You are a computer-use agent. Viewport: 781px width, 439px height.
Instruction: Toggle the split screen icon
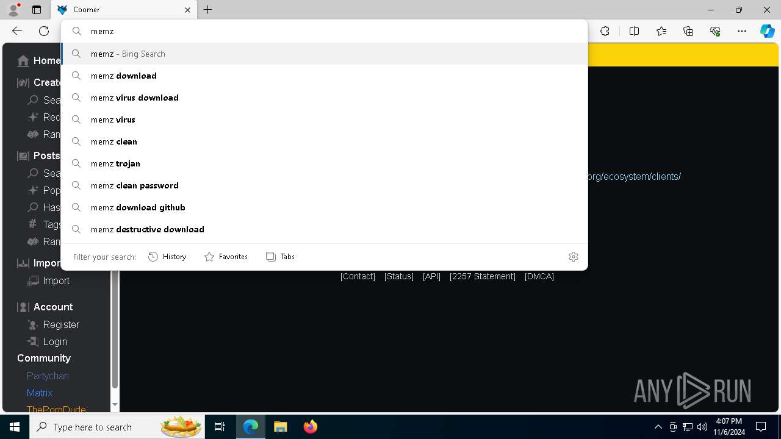pos(634,31)
